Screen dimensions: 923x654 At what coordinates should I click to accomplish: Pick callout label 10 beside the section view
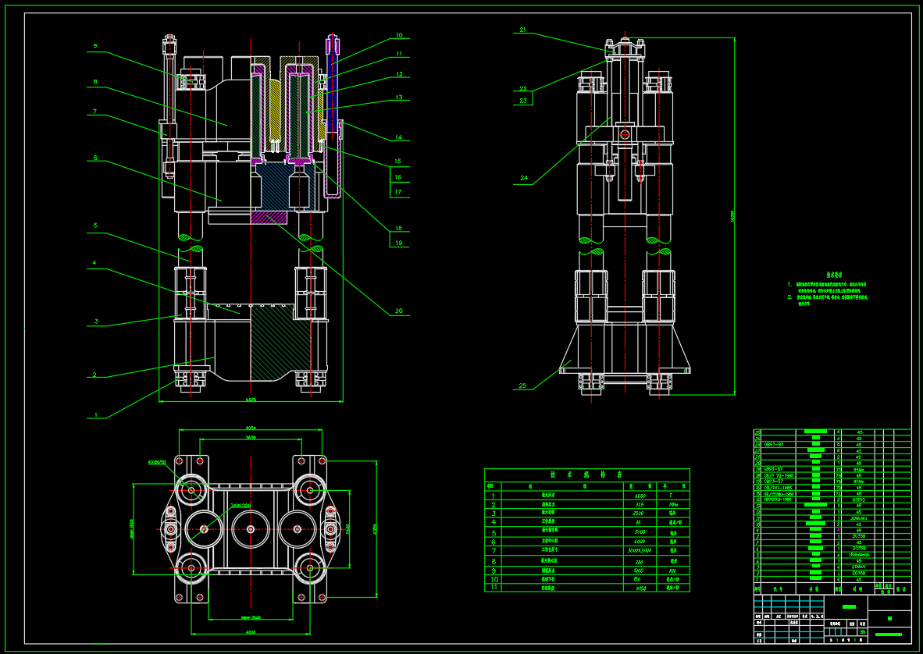click(399, 35)
